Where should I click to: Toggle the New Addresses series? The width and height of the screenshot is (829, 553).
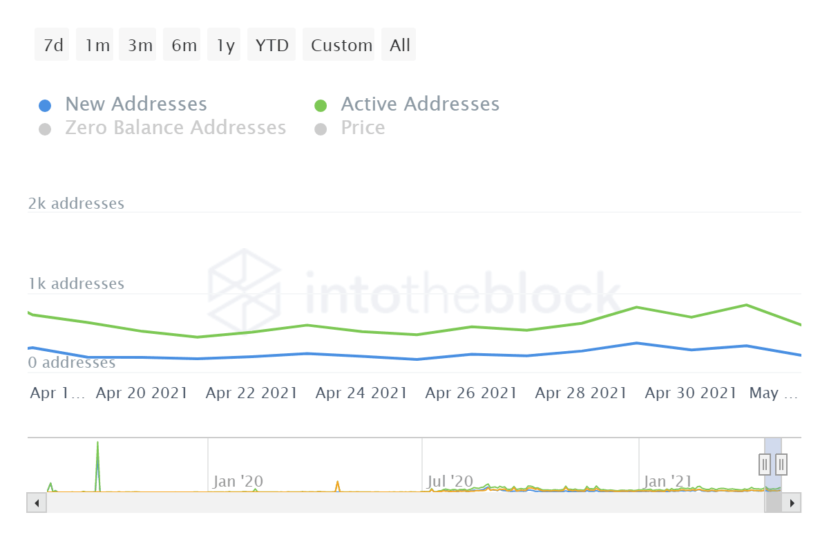click(135, 104)
